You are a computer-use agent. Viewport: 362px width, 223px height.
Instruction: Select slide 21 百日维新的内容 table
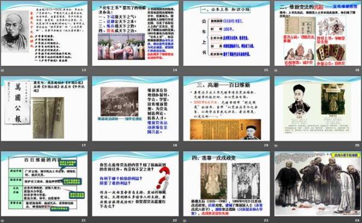coord(44,184)
